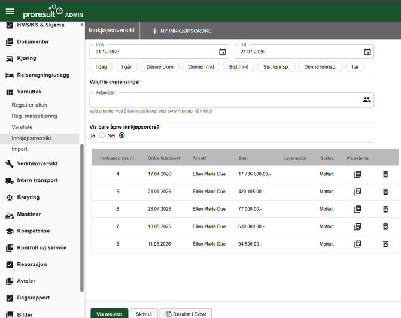View form for order 8
Viewport: 401px width, 318px height.
pyautogui.click(x=357, y=244)
